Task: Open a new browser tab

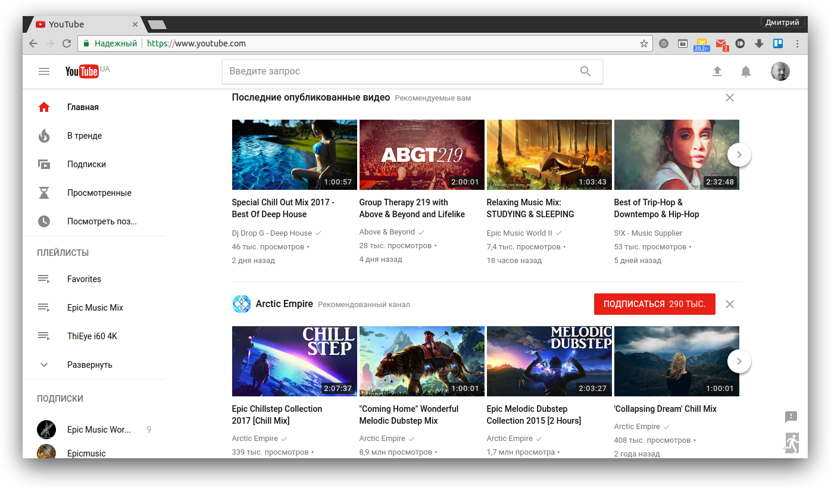Action: pos(157,24)
